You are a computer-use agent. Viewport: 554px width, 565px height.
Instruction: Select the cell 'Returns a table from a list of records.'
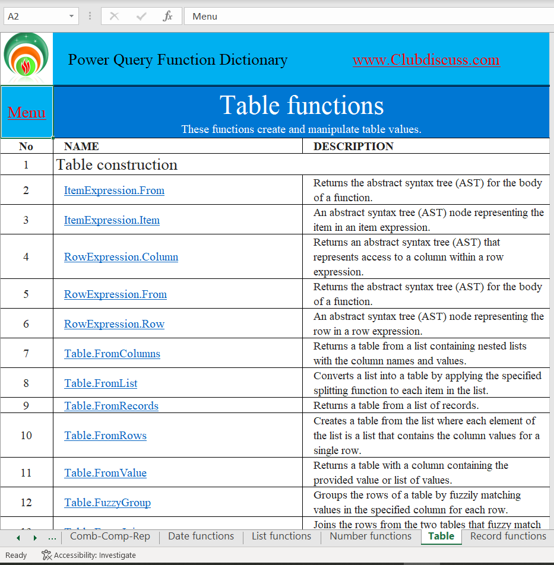[x=426, y=405]
